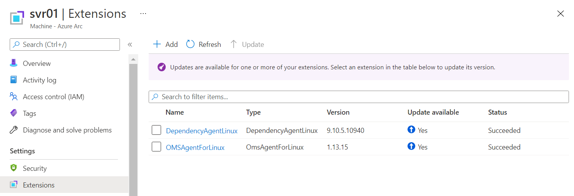Open the DependencyAgentLinux extension link
The height and width of the screenshot is (196, 574).
pyautogui.click(x=201, y=131)
